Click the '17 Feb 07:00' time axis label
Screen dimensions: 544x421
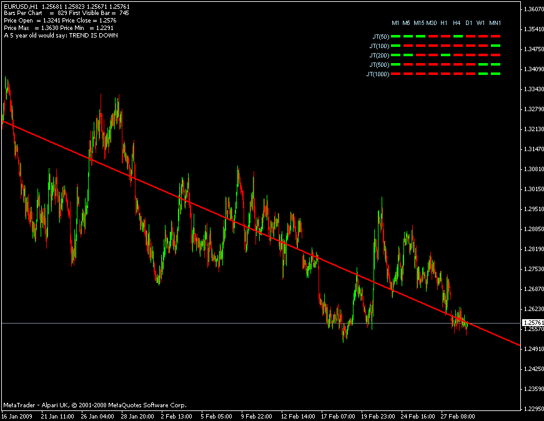(338, 416)
